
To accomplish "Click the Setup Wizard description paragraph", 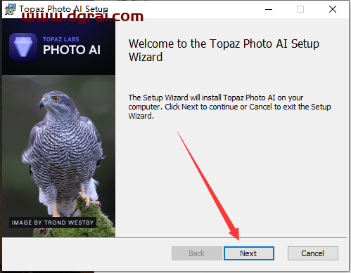I will tap(229, 107).
